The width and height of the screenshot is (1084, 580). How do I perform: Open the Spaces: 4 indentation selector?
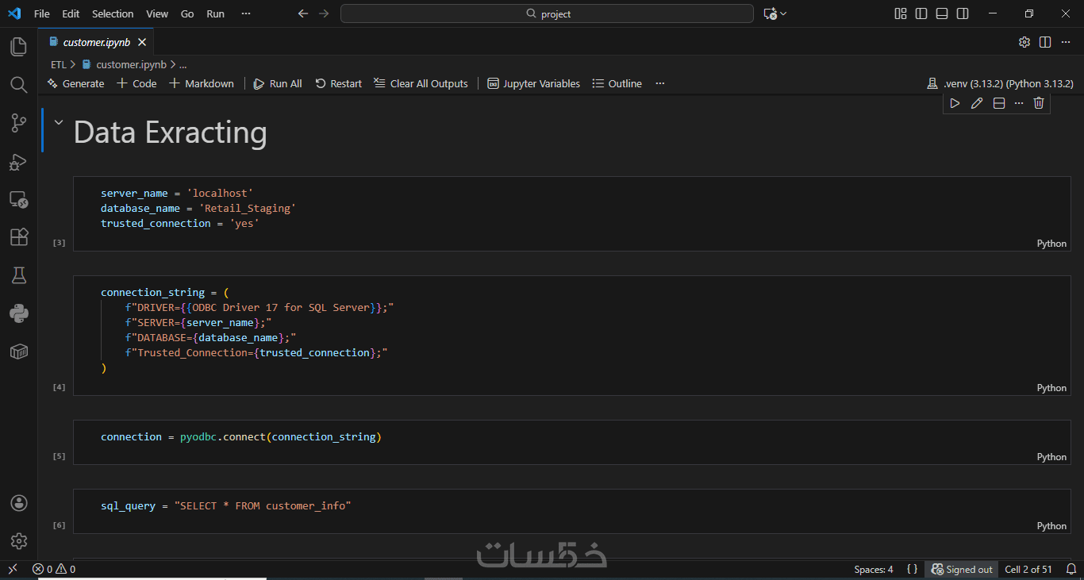click(873, 569)
